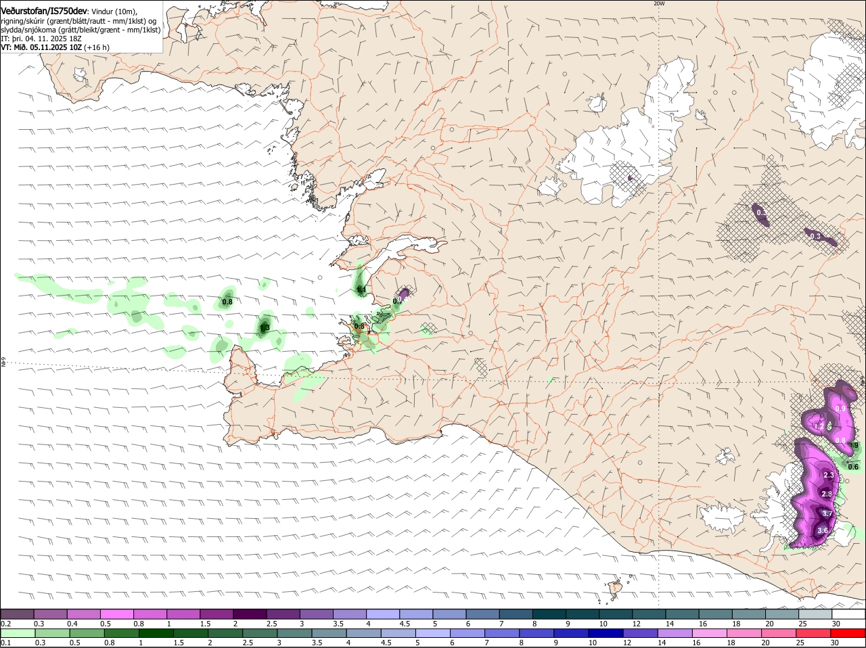The height and width of the screenshot is (648, 866).
Task: Pick the upper scale swatch starting at 6
Action: pyautogui.click(x=483, y=614)
